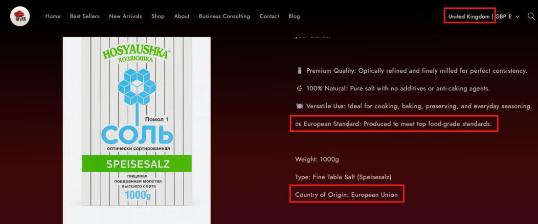Viewport: 538px width, 224px height.
Task: Click the DE flag marker
Action: tap(298, 124)
